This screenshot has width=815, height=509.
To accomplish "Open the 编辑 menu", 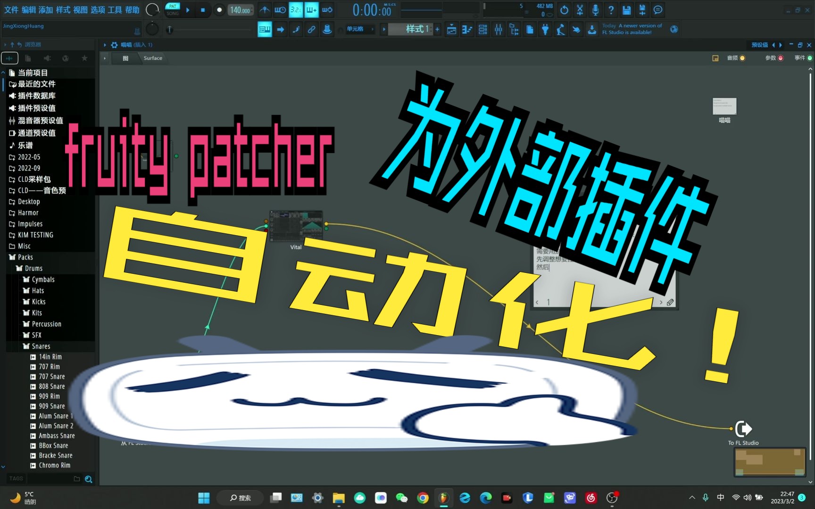I will [29, 10].
